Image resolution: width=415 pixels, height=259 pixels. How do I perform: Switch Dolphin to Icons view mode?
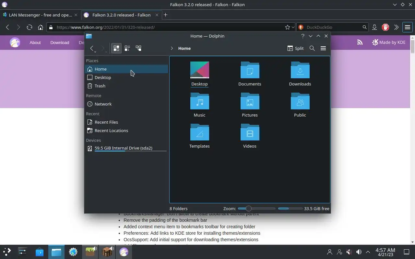[x=116, y=48]
